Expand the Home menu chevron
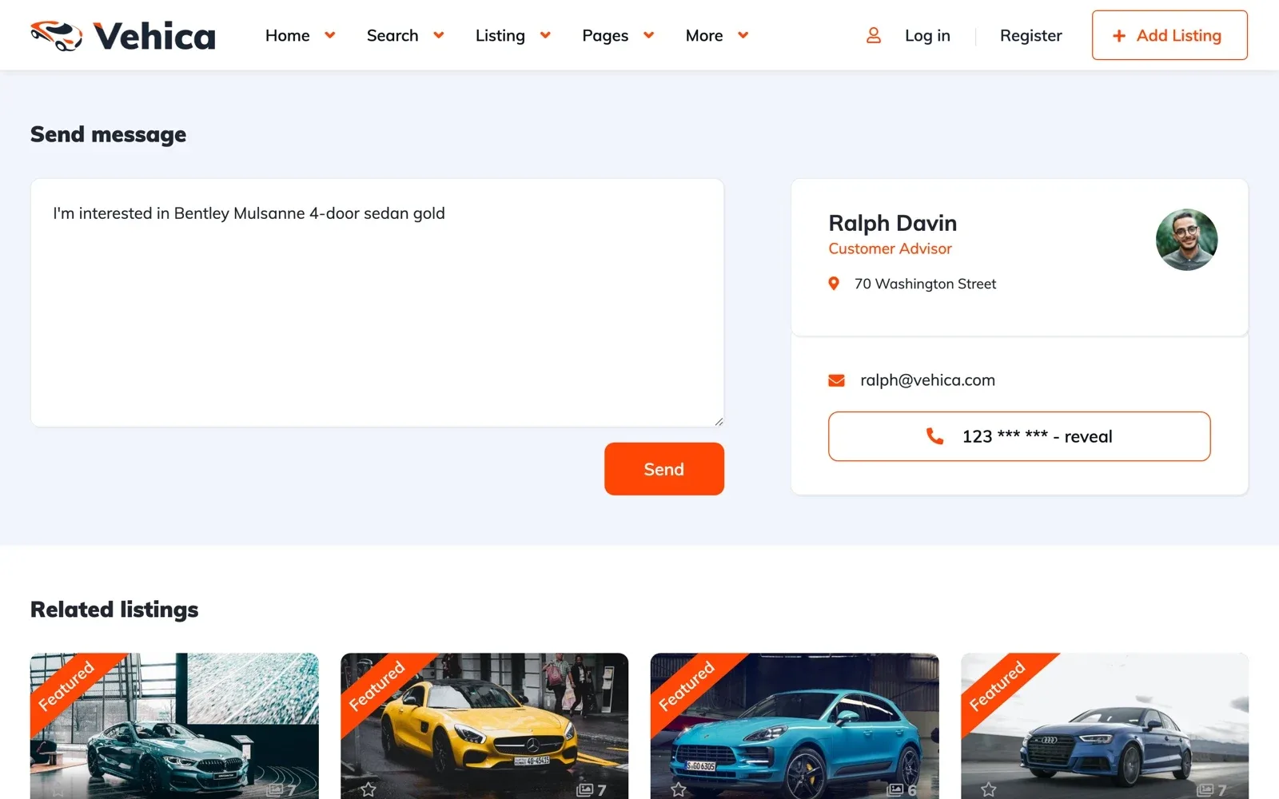The height and width of the screenshot is (799, 1279). pos(330,35)
